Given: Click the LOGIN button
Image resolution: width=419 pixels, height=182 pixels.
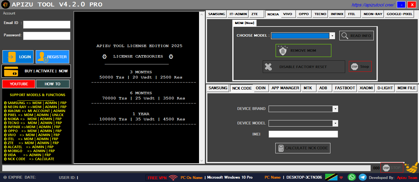Looking at the screenshot, I should click(18, 57).
